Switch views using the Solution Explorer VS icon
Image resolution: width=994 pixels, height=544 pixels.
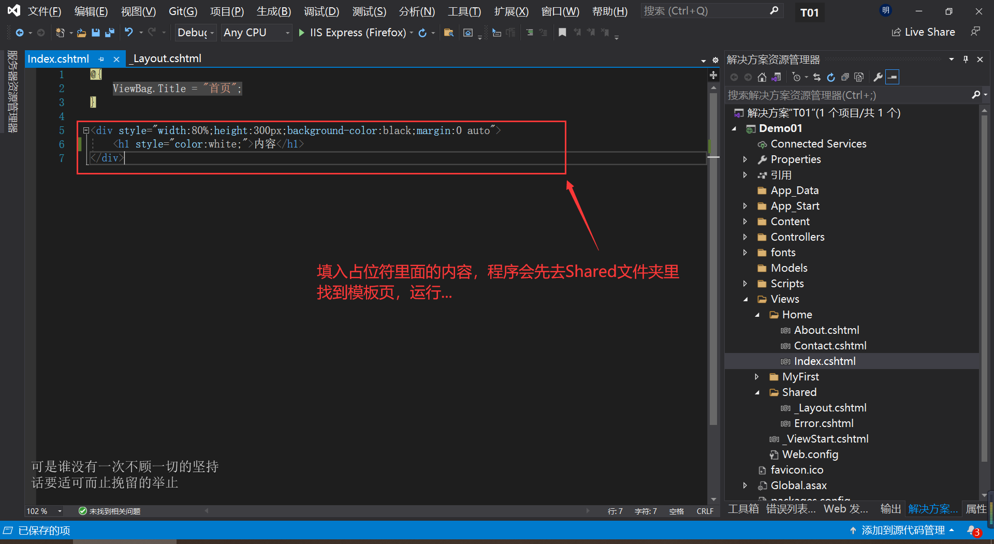tap(776, 77)
